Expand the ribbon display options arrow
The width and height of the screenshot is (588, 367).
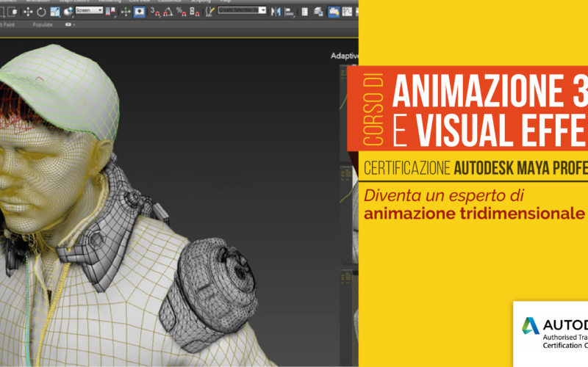pyautogui.click(x=70, y=24)
